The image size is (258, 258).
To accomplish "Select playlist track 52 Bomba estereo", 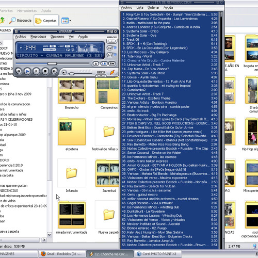I will click(x=170, y=228).
